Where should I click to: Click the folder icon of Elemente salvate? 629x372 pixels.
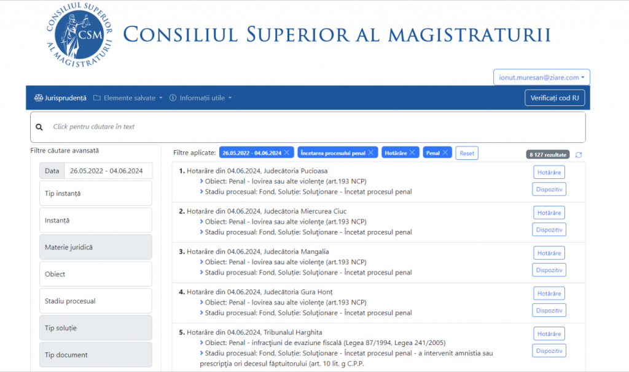click(x=96, y=97)
